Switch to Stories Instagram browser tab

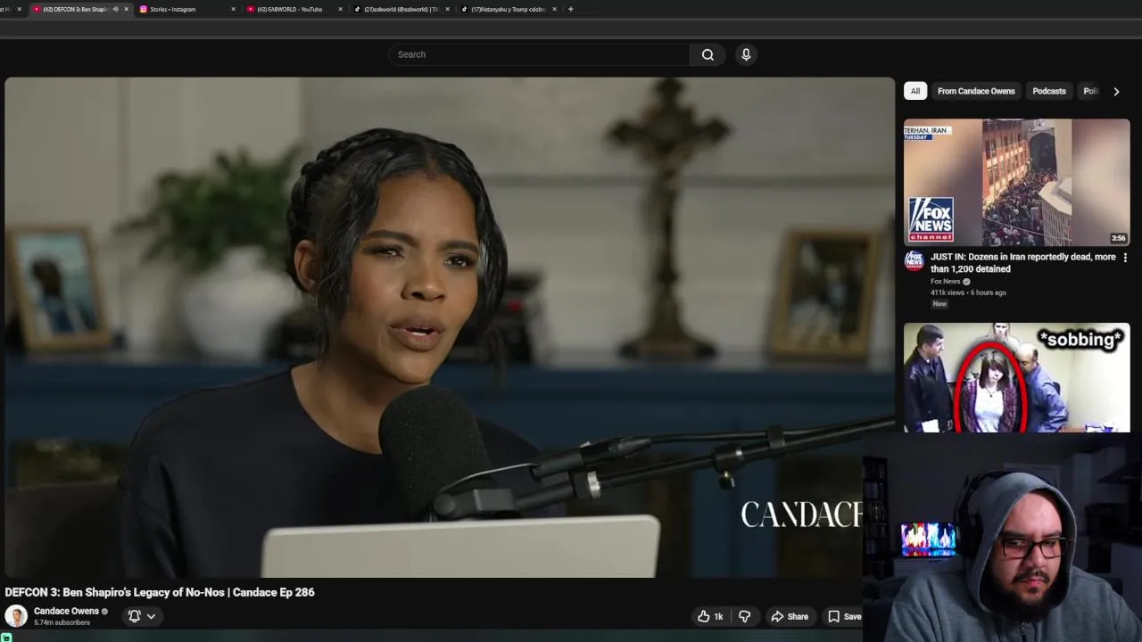(x=184, y=9)
